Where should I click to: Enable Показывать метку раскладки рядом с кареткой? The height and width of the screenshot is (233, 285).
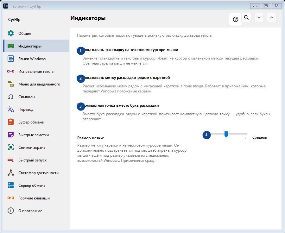[123, 78]
